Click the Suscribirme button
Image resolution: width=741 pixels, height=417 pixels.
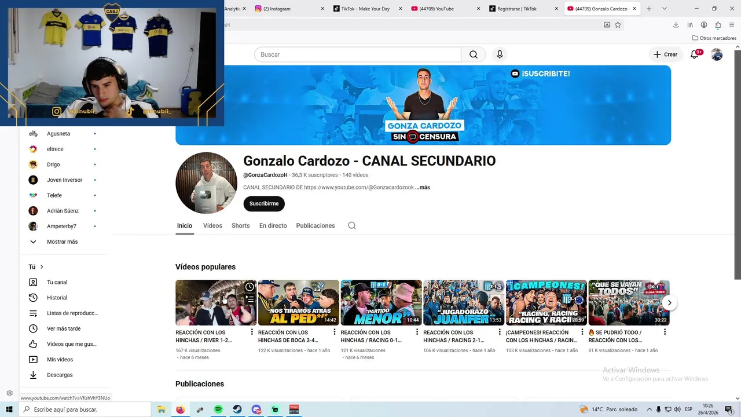pos(264,204)
